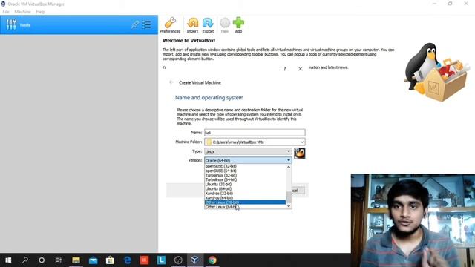Image resolution: width=475 pixels, height=267 pixels.
Task: Launch File Explorer from taskbar
Action: tap(76, 260)
